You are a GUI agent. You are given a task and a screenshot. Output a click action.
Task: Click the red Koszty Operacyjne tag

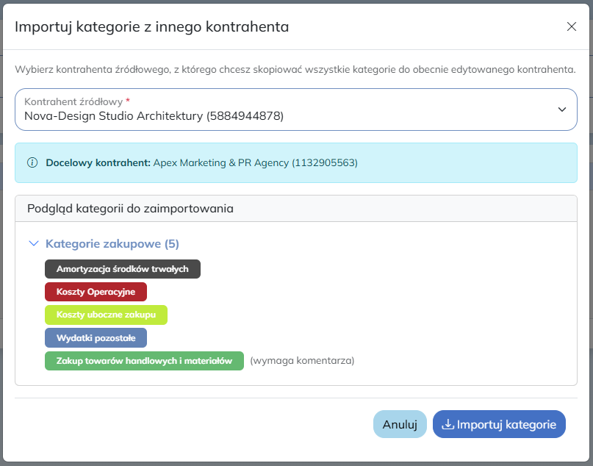pyautogui.click(x=96, y=292)
